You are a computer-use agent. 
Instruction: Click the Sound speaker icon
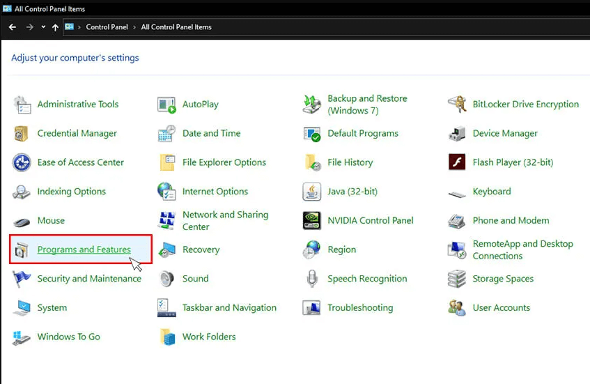(167, 279)
